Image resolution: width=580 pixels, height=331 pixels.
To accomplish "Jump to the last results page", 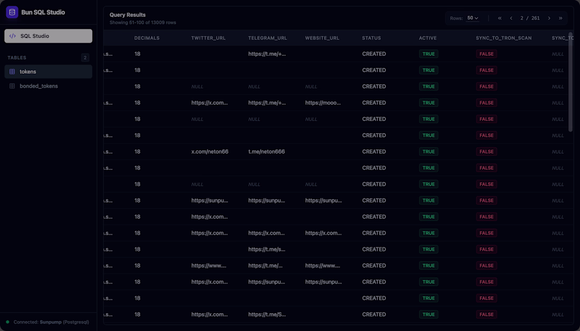I will [x=560, y=18].
